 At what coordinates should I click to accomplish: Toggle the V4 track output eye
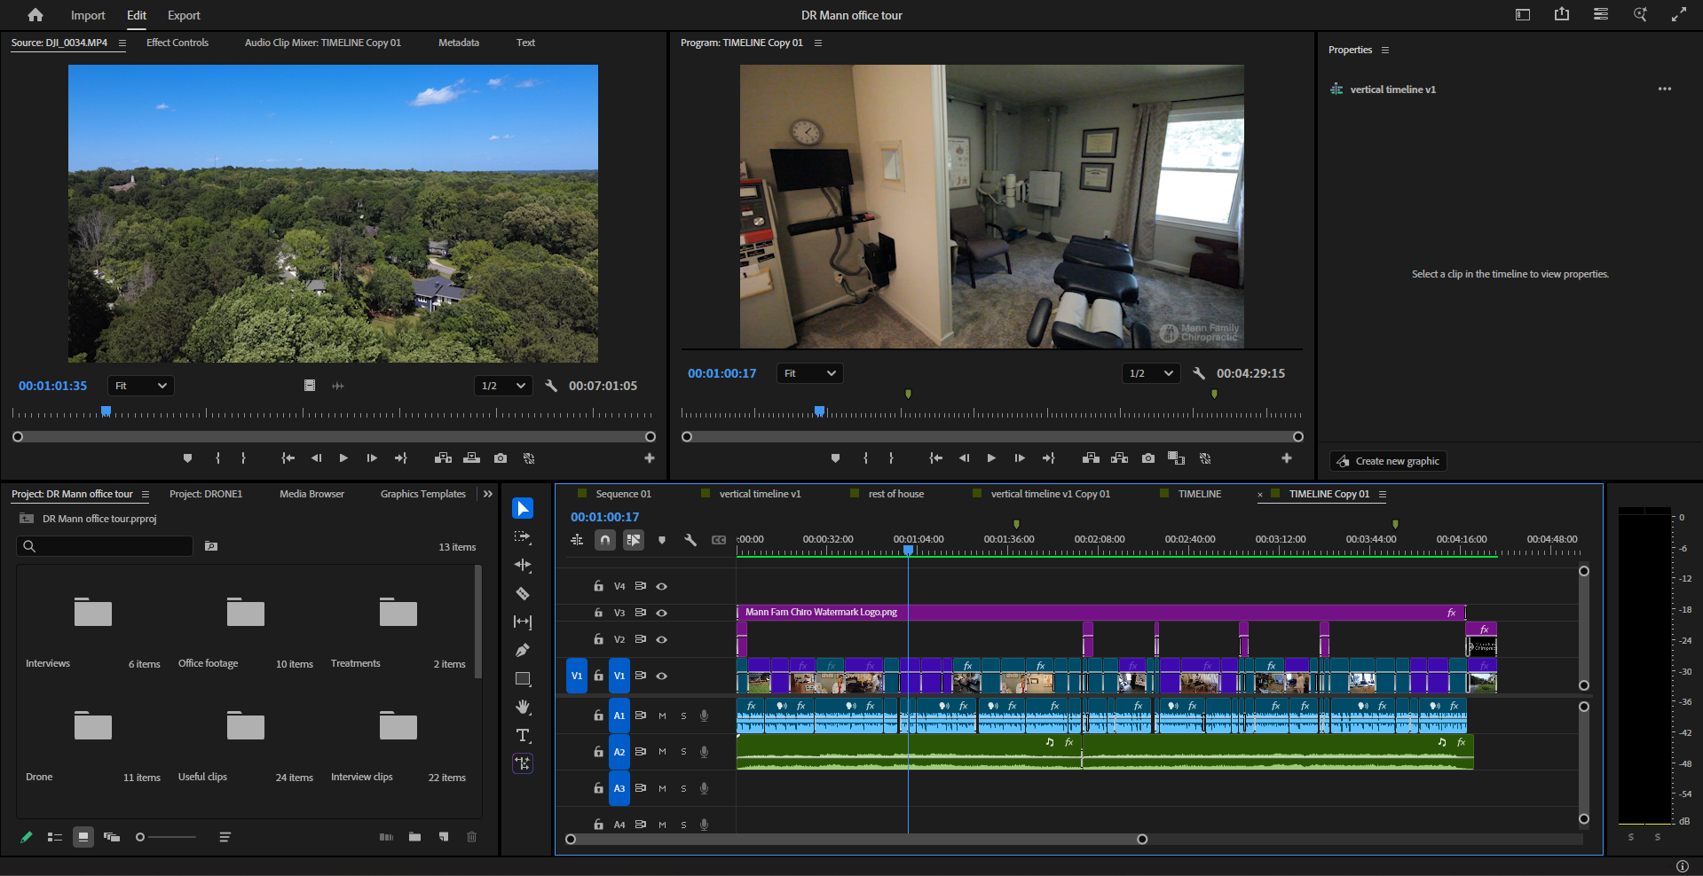(x=662, y=586)
